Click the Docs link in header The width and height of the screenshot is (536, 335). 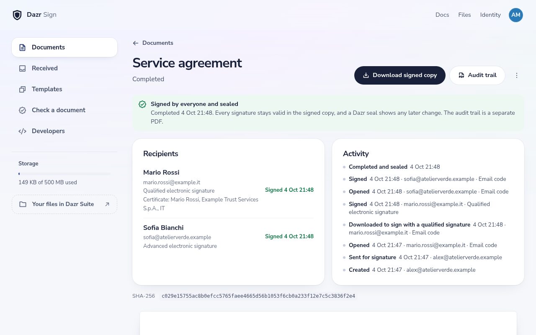coord(442,15)
